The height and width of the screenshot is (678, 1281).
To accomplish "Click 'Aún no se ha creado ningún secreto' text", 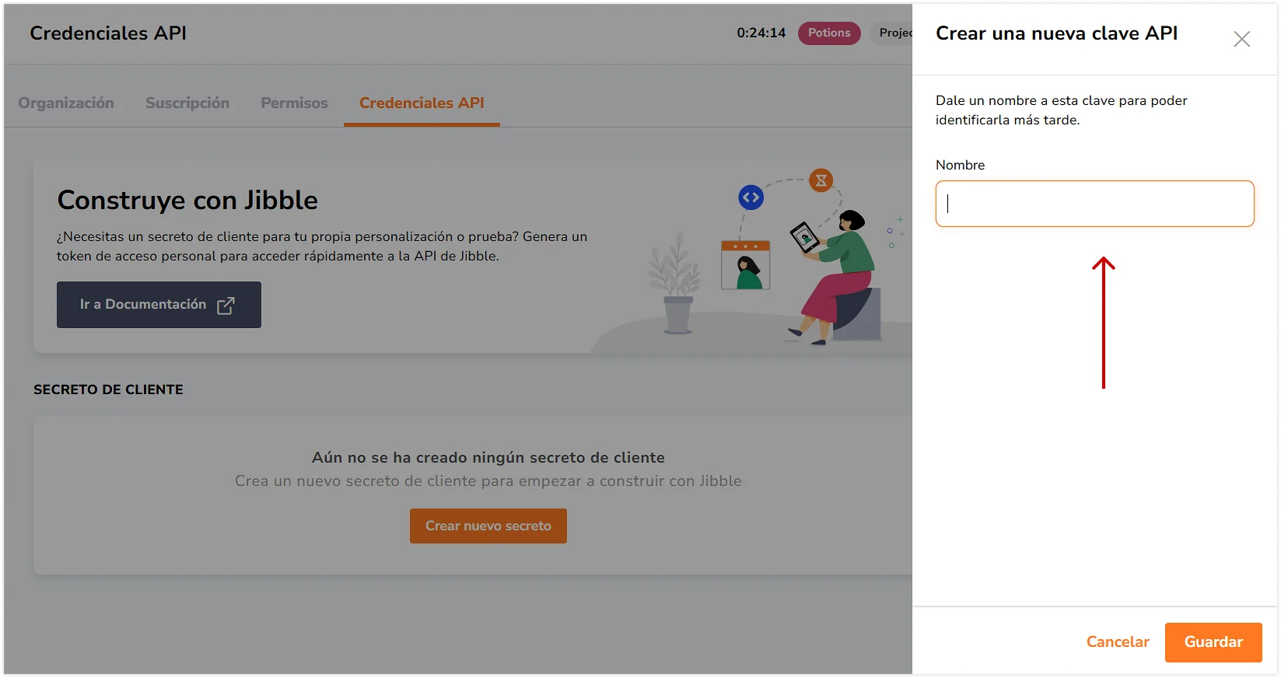I will click(488, 457).
